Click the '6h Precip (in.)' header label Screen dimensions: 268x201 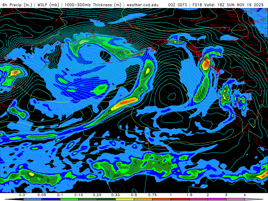17,5
